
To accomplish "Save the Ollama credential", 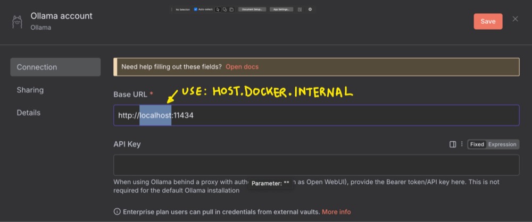I will coord(488,21).
